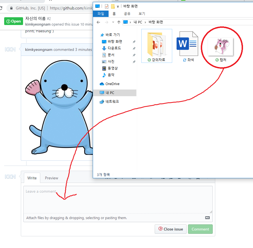Click the Explorer back navigation arrow
253x248 pixels.
tap(98, 22)
